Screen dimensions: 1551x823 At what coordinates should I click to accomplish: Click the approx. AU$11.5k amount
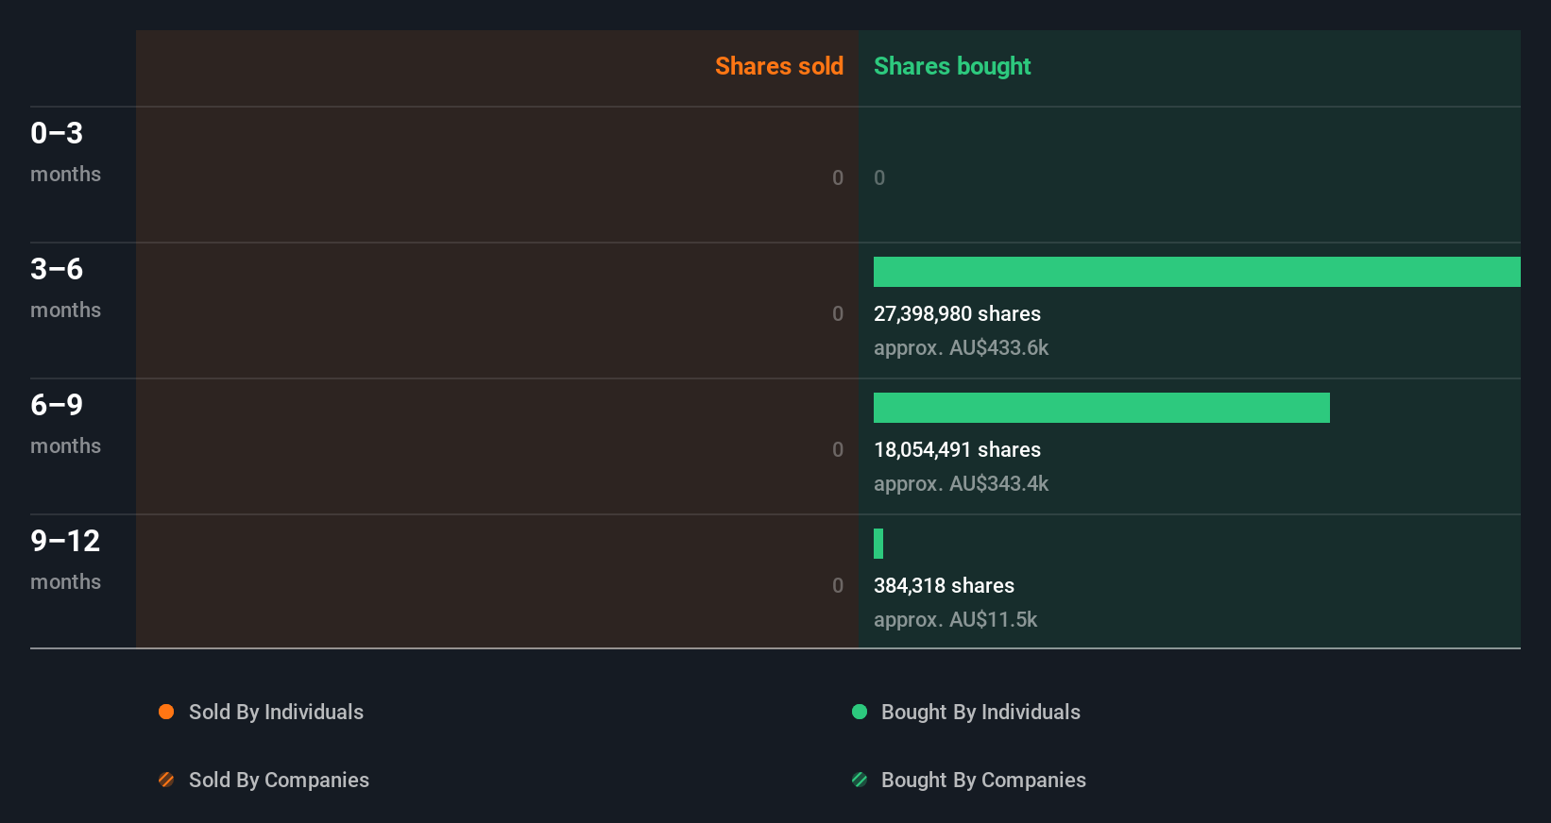[955, 619]
